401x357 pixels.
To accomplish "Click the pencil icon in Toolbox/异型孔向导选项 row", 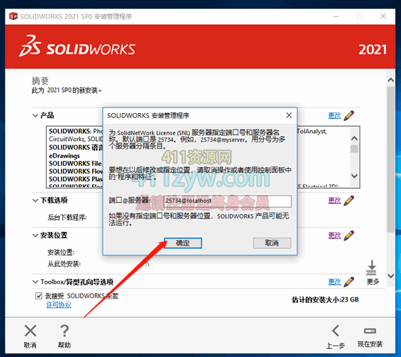I will tap(348, 282).
